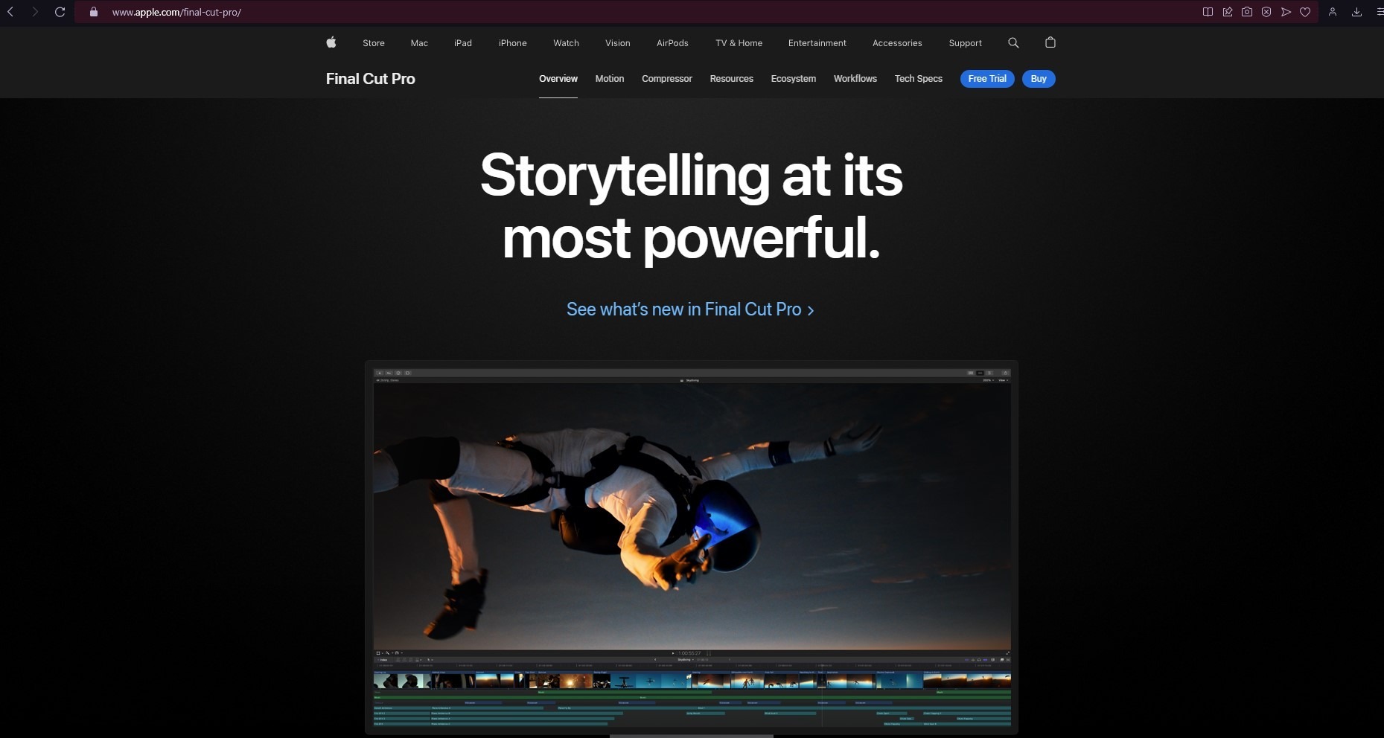Screen dimensions: 1384x738
Task: Switch to the Tech Specs tab
Action: point(919,79)
